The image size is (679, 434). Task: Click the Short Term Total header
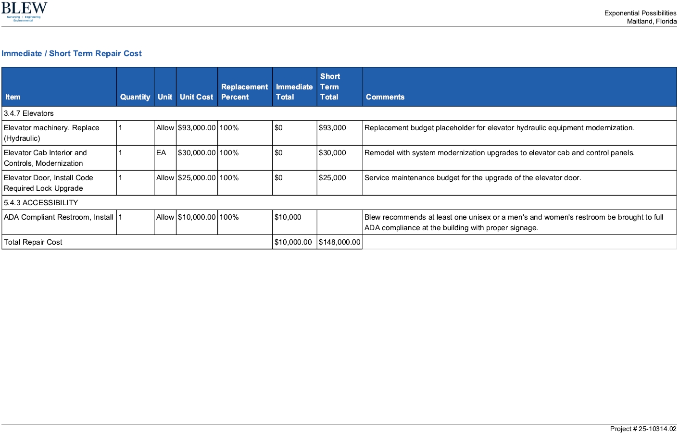click(x=330, y=87)
